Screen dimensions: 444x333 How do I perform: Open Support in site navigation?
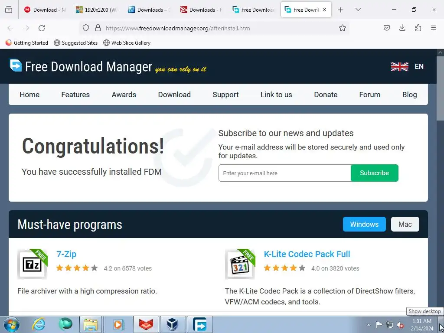click(x=225, y=95)
